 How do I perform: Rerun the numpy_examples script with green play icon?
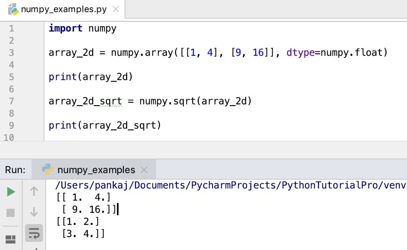pos(11,191)
